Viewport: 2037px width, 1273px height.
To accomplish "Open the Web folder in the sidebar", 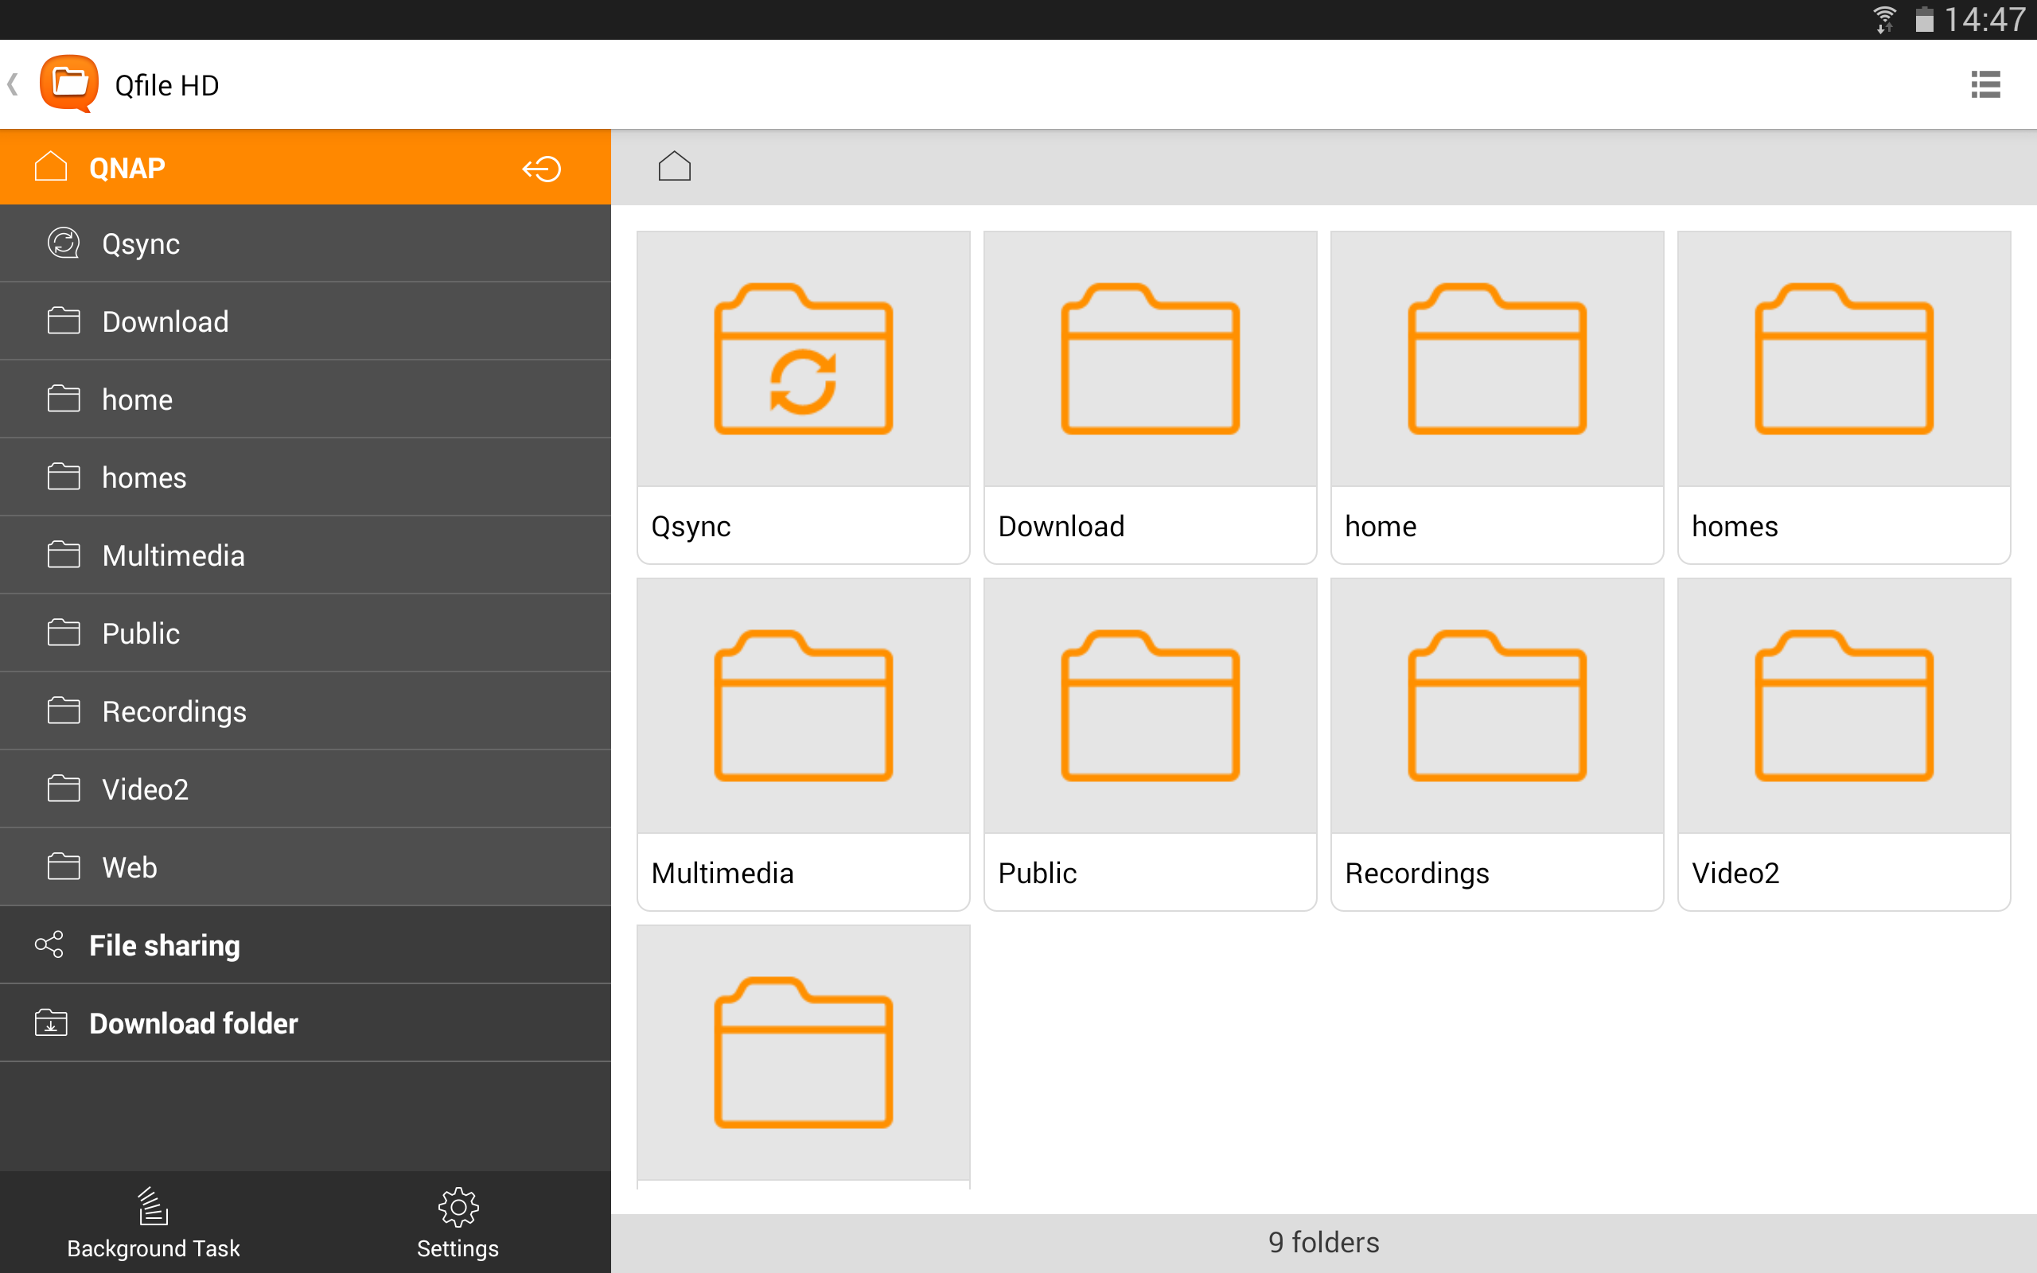I will point(128,866).
